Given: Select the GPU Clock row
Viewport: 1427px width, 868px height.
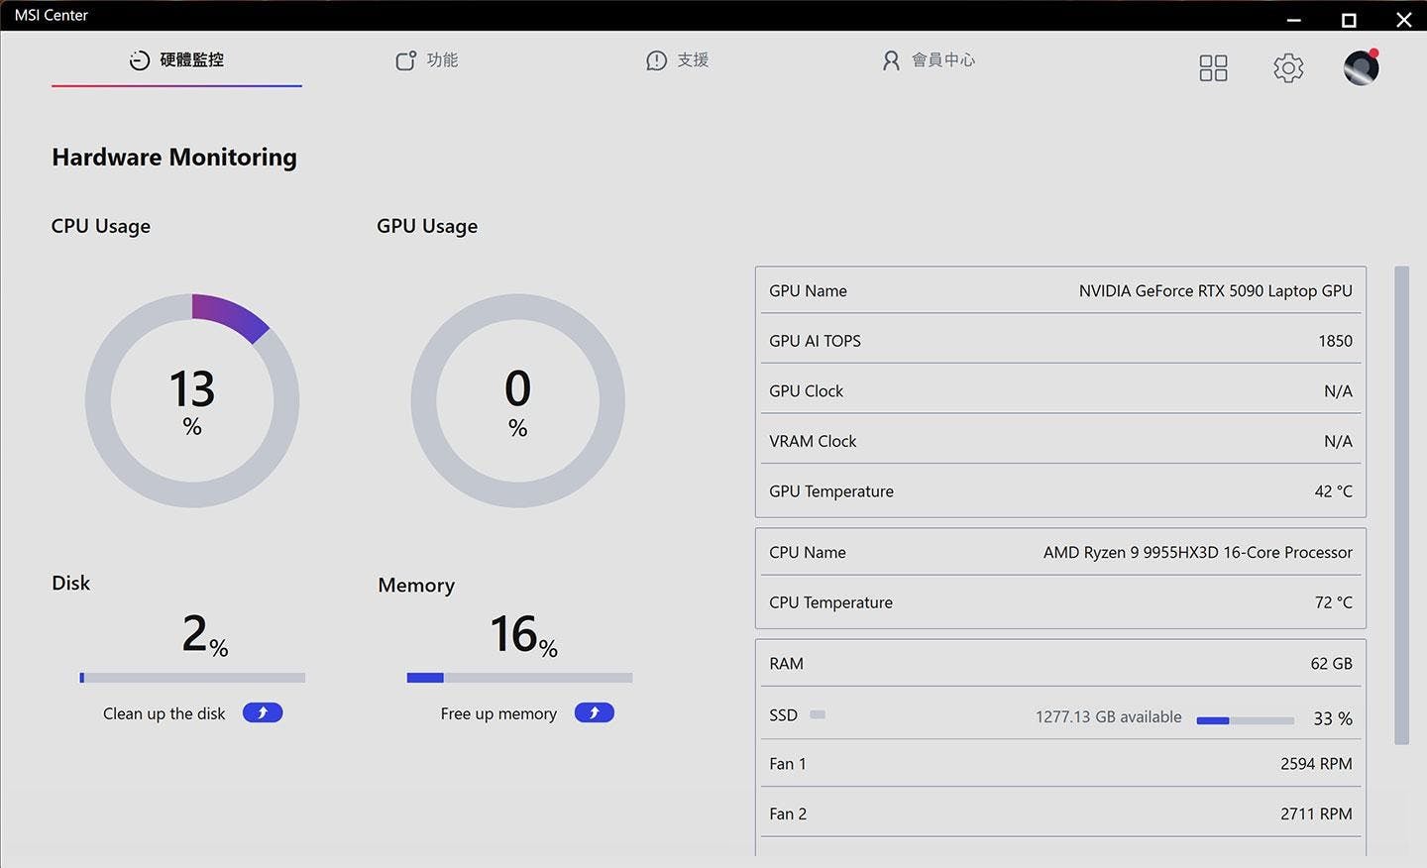Looking at the screenshot, I should tap(1060, 390).
